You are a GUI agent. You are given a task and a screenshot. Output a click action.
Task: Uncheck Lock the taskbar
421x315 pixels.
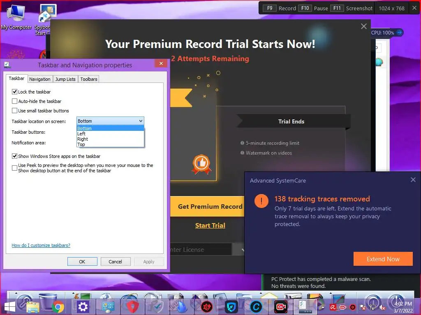[15, 91]
